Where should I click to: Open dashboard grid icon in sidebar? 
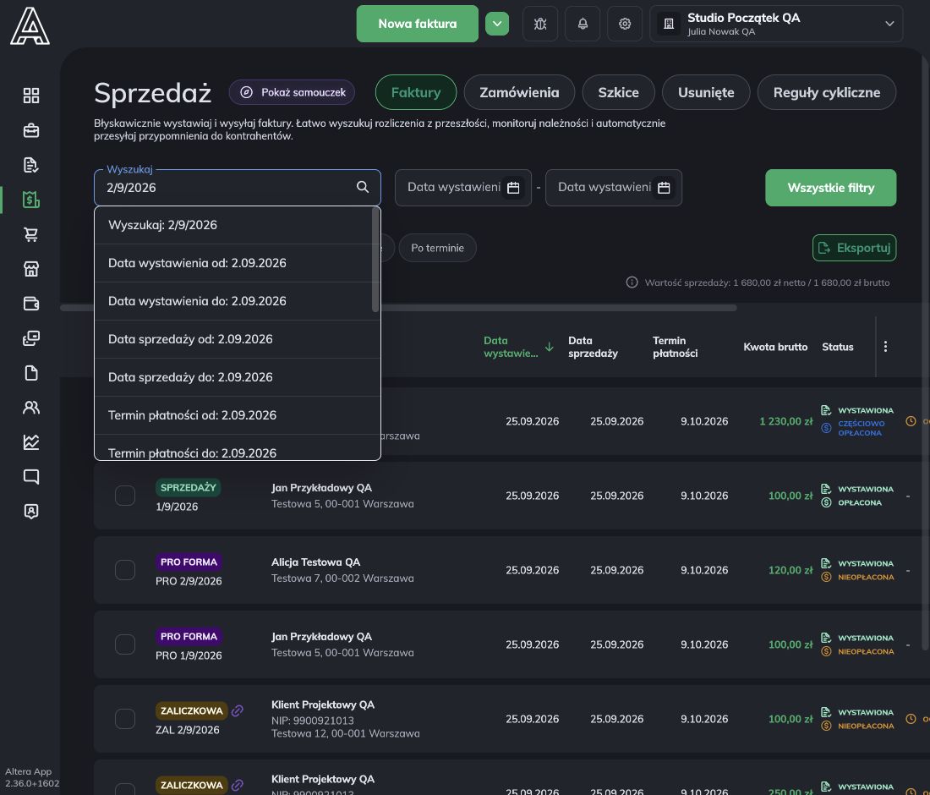tap(30, 96)
